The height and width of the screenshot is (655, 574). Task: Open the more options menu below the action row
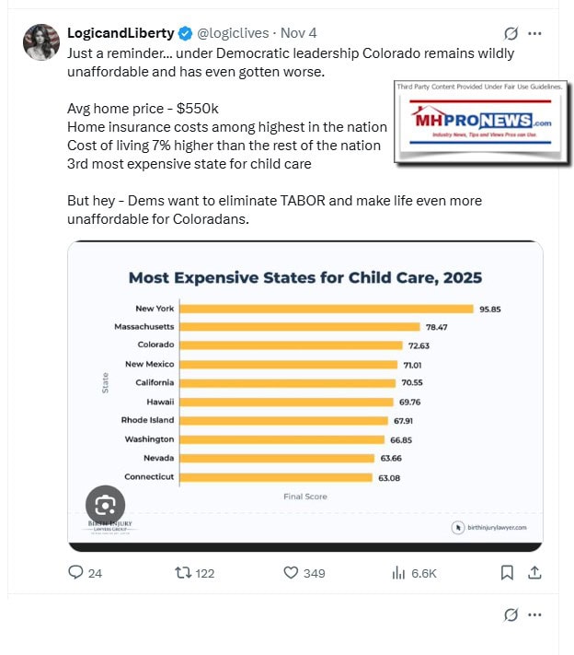click(535, 614)
